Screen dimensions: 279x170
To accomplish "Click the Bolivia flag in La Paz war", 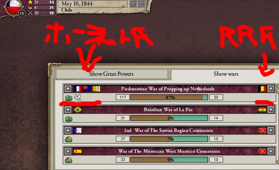I will point(262,110).
